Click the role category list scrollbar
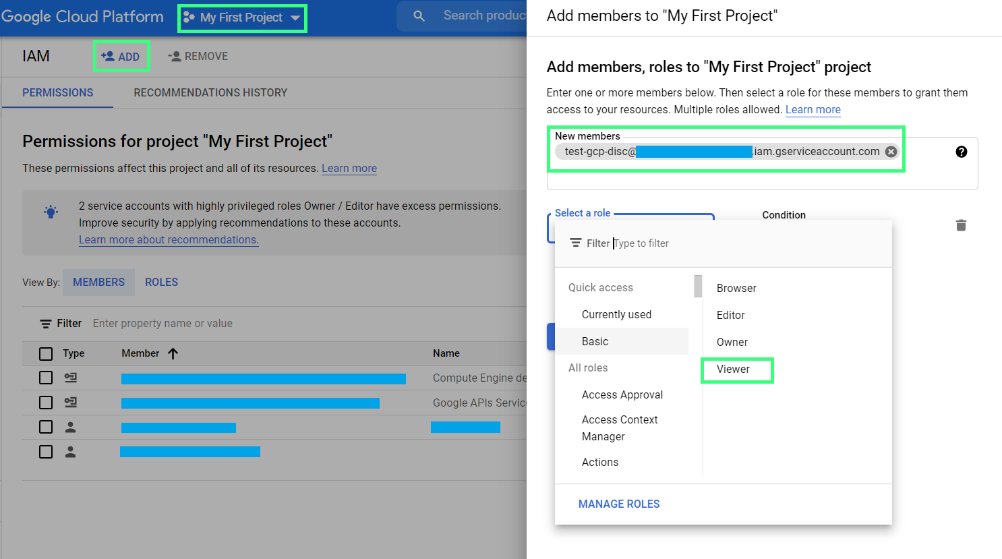 (x=698, y=286)
